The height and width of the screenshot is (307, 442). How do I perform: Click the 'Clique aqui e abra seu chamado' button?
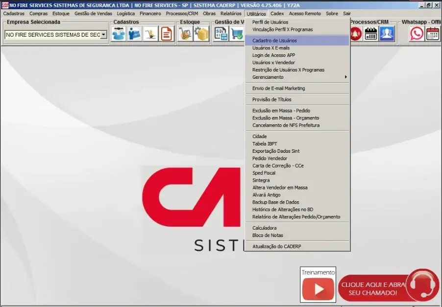tap(389, 285)
